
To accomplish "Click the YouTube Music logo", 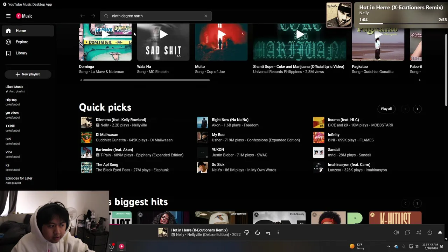I will [24, 16].
